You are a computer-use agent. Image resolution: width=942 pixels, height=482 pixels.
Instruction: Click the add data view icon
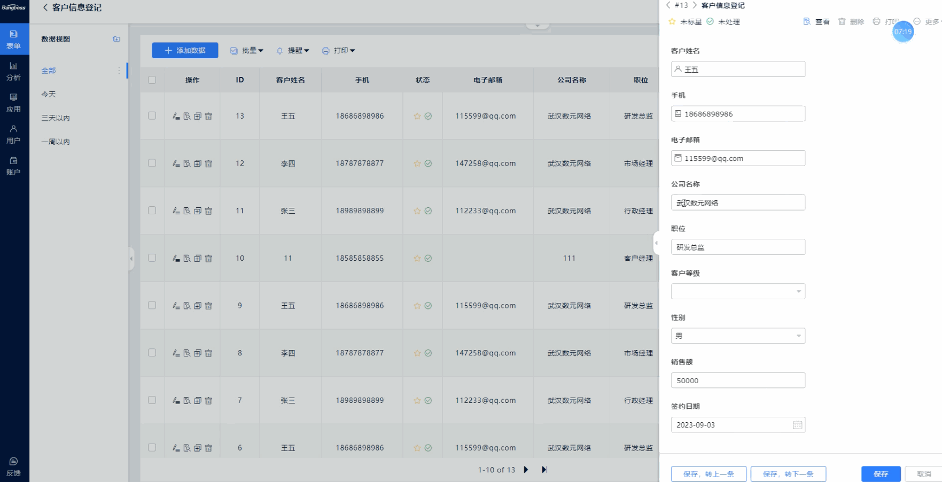(116, 39)
